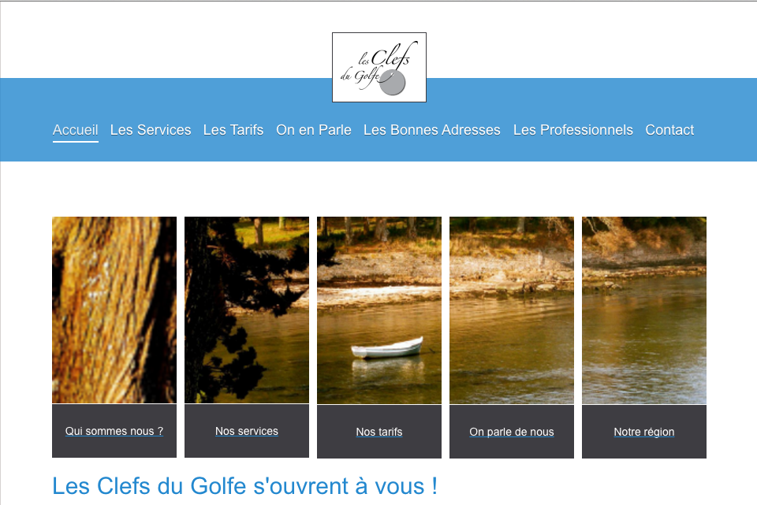Navigate to Les Professionnels

pos(573,130)
